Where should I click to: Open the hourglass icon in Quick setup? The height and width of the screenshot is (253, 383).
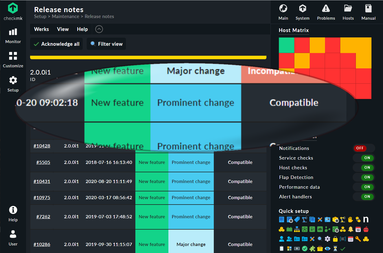[x=335, y=248]
